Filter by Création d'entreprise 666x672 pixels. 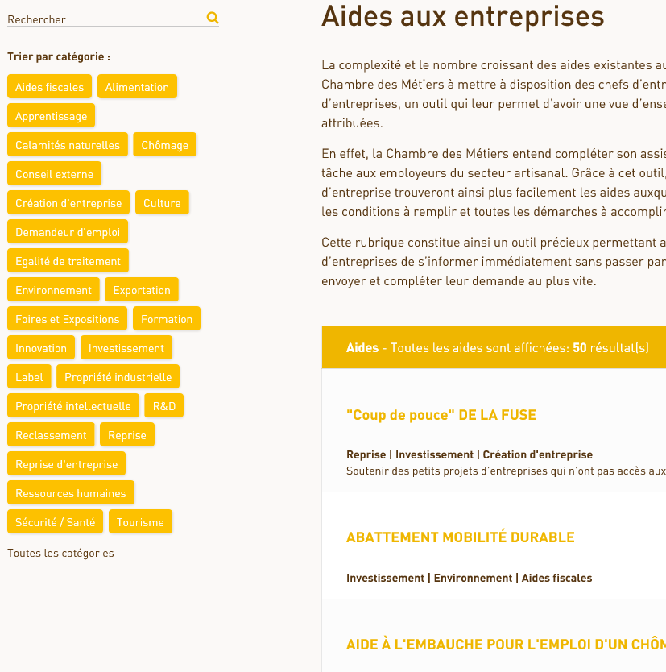click(x=68, y=203)
